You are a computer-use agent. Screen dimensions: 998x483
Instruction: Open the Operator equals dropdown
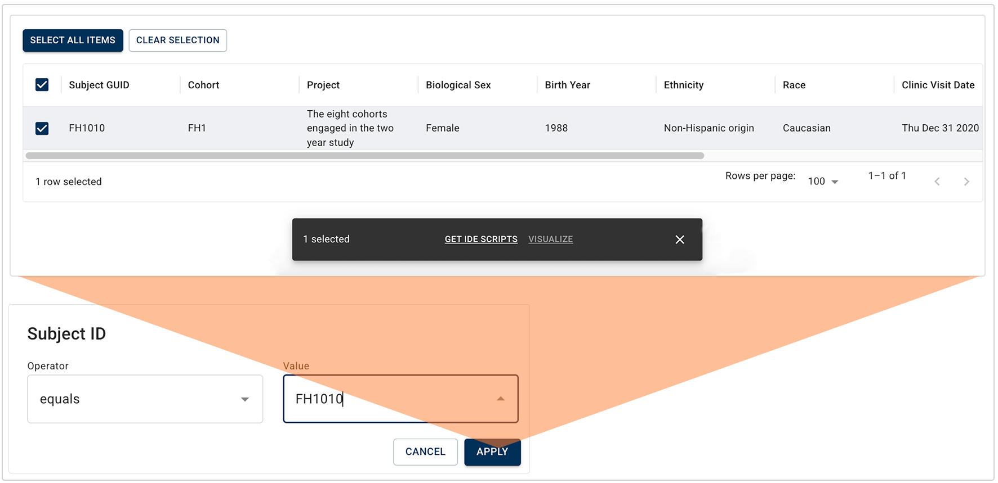point(145,399)
